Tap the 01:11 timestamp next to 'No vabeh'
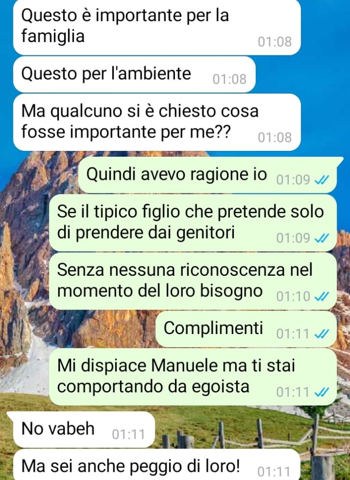Screen dimensions: 350x480 (x=128, y=434)
